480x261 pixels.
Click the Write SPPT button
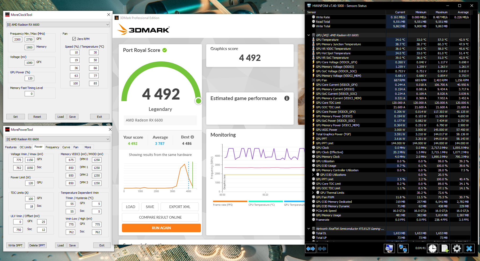(x=15, y=245)
